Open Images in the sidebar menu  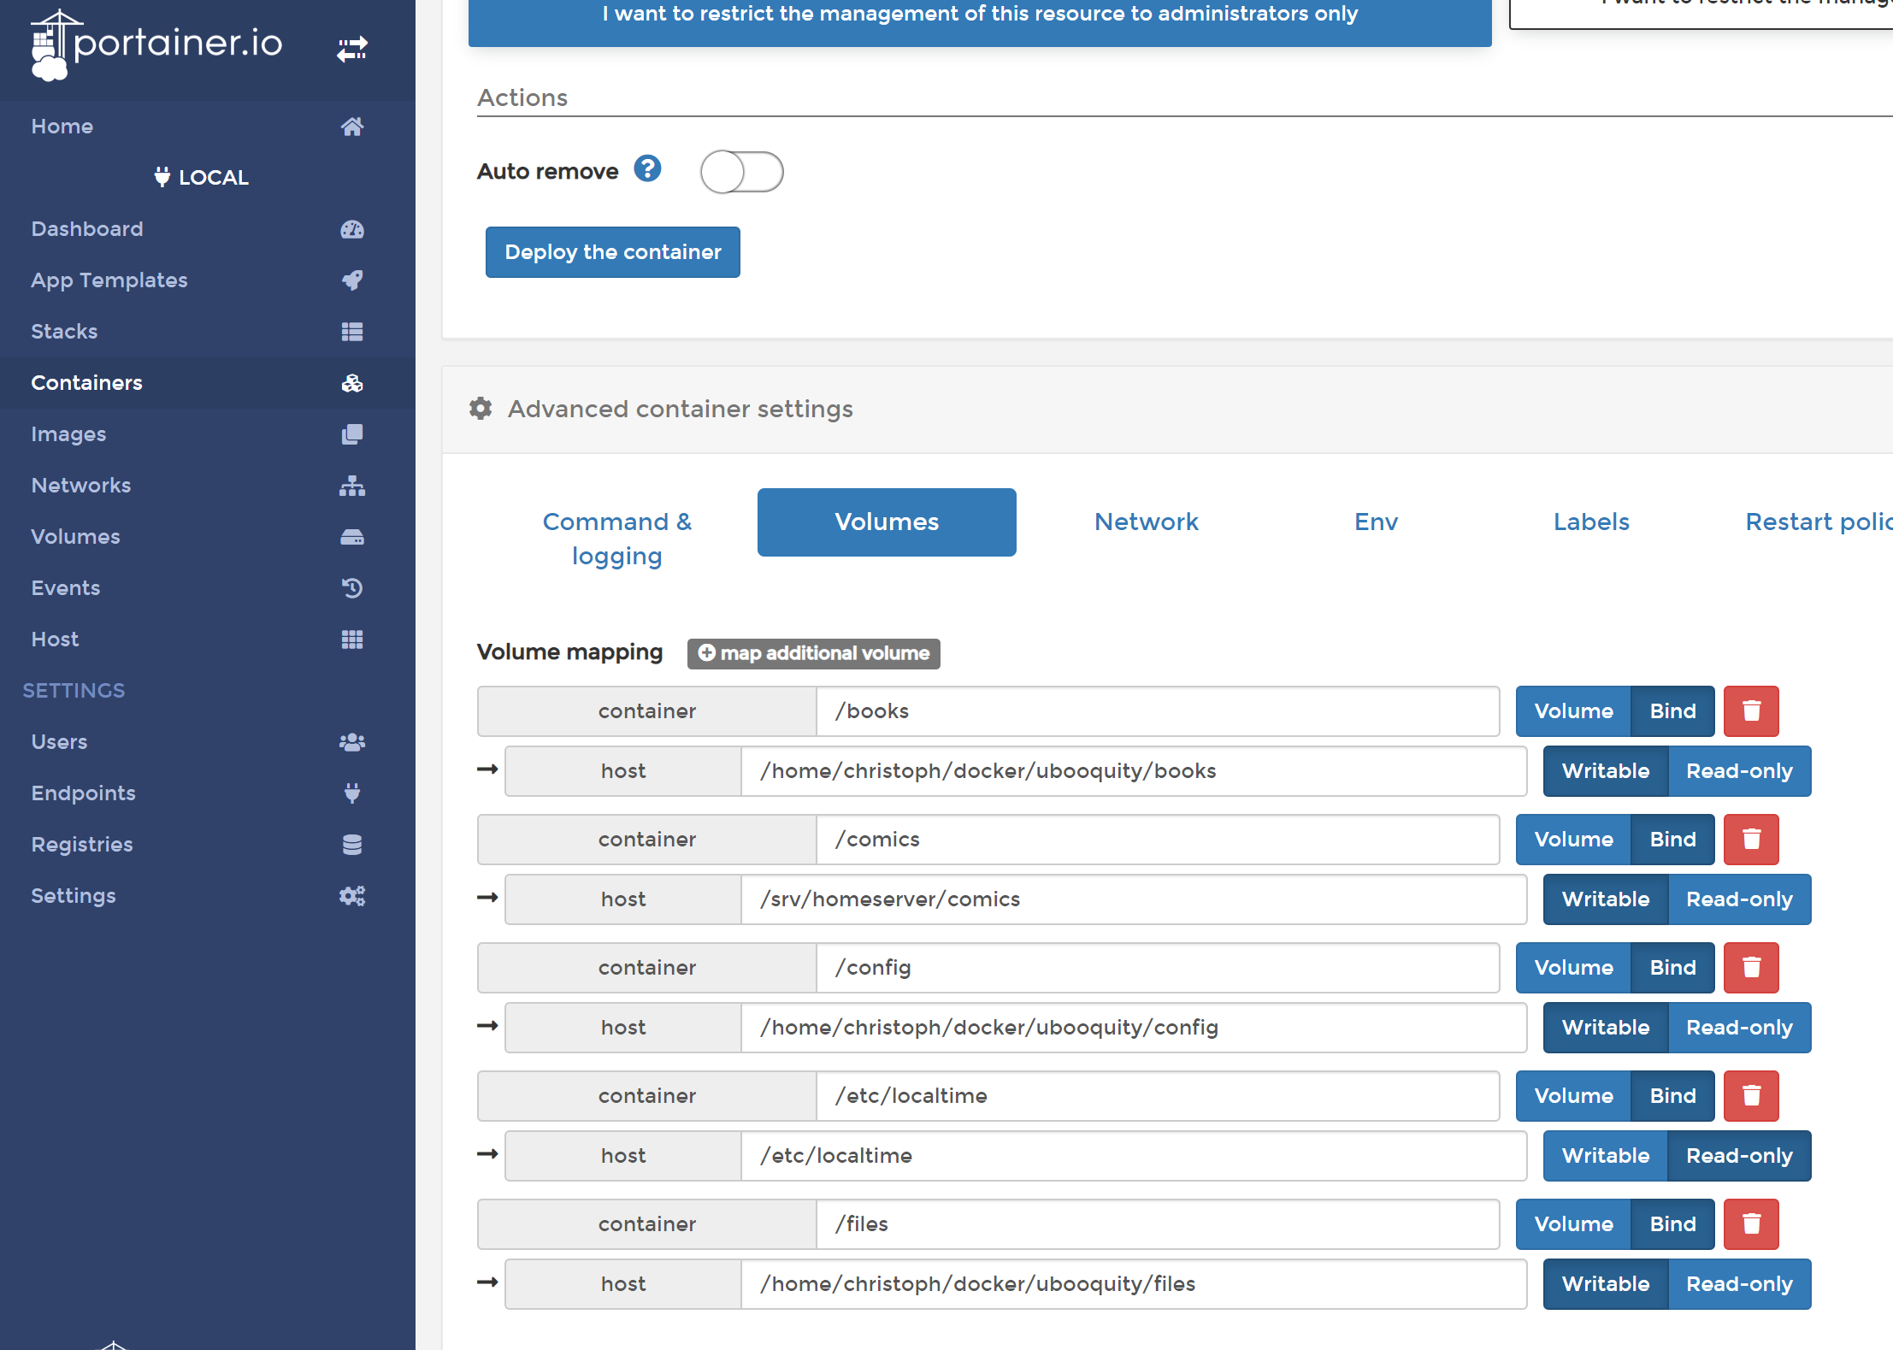(68, 434)
